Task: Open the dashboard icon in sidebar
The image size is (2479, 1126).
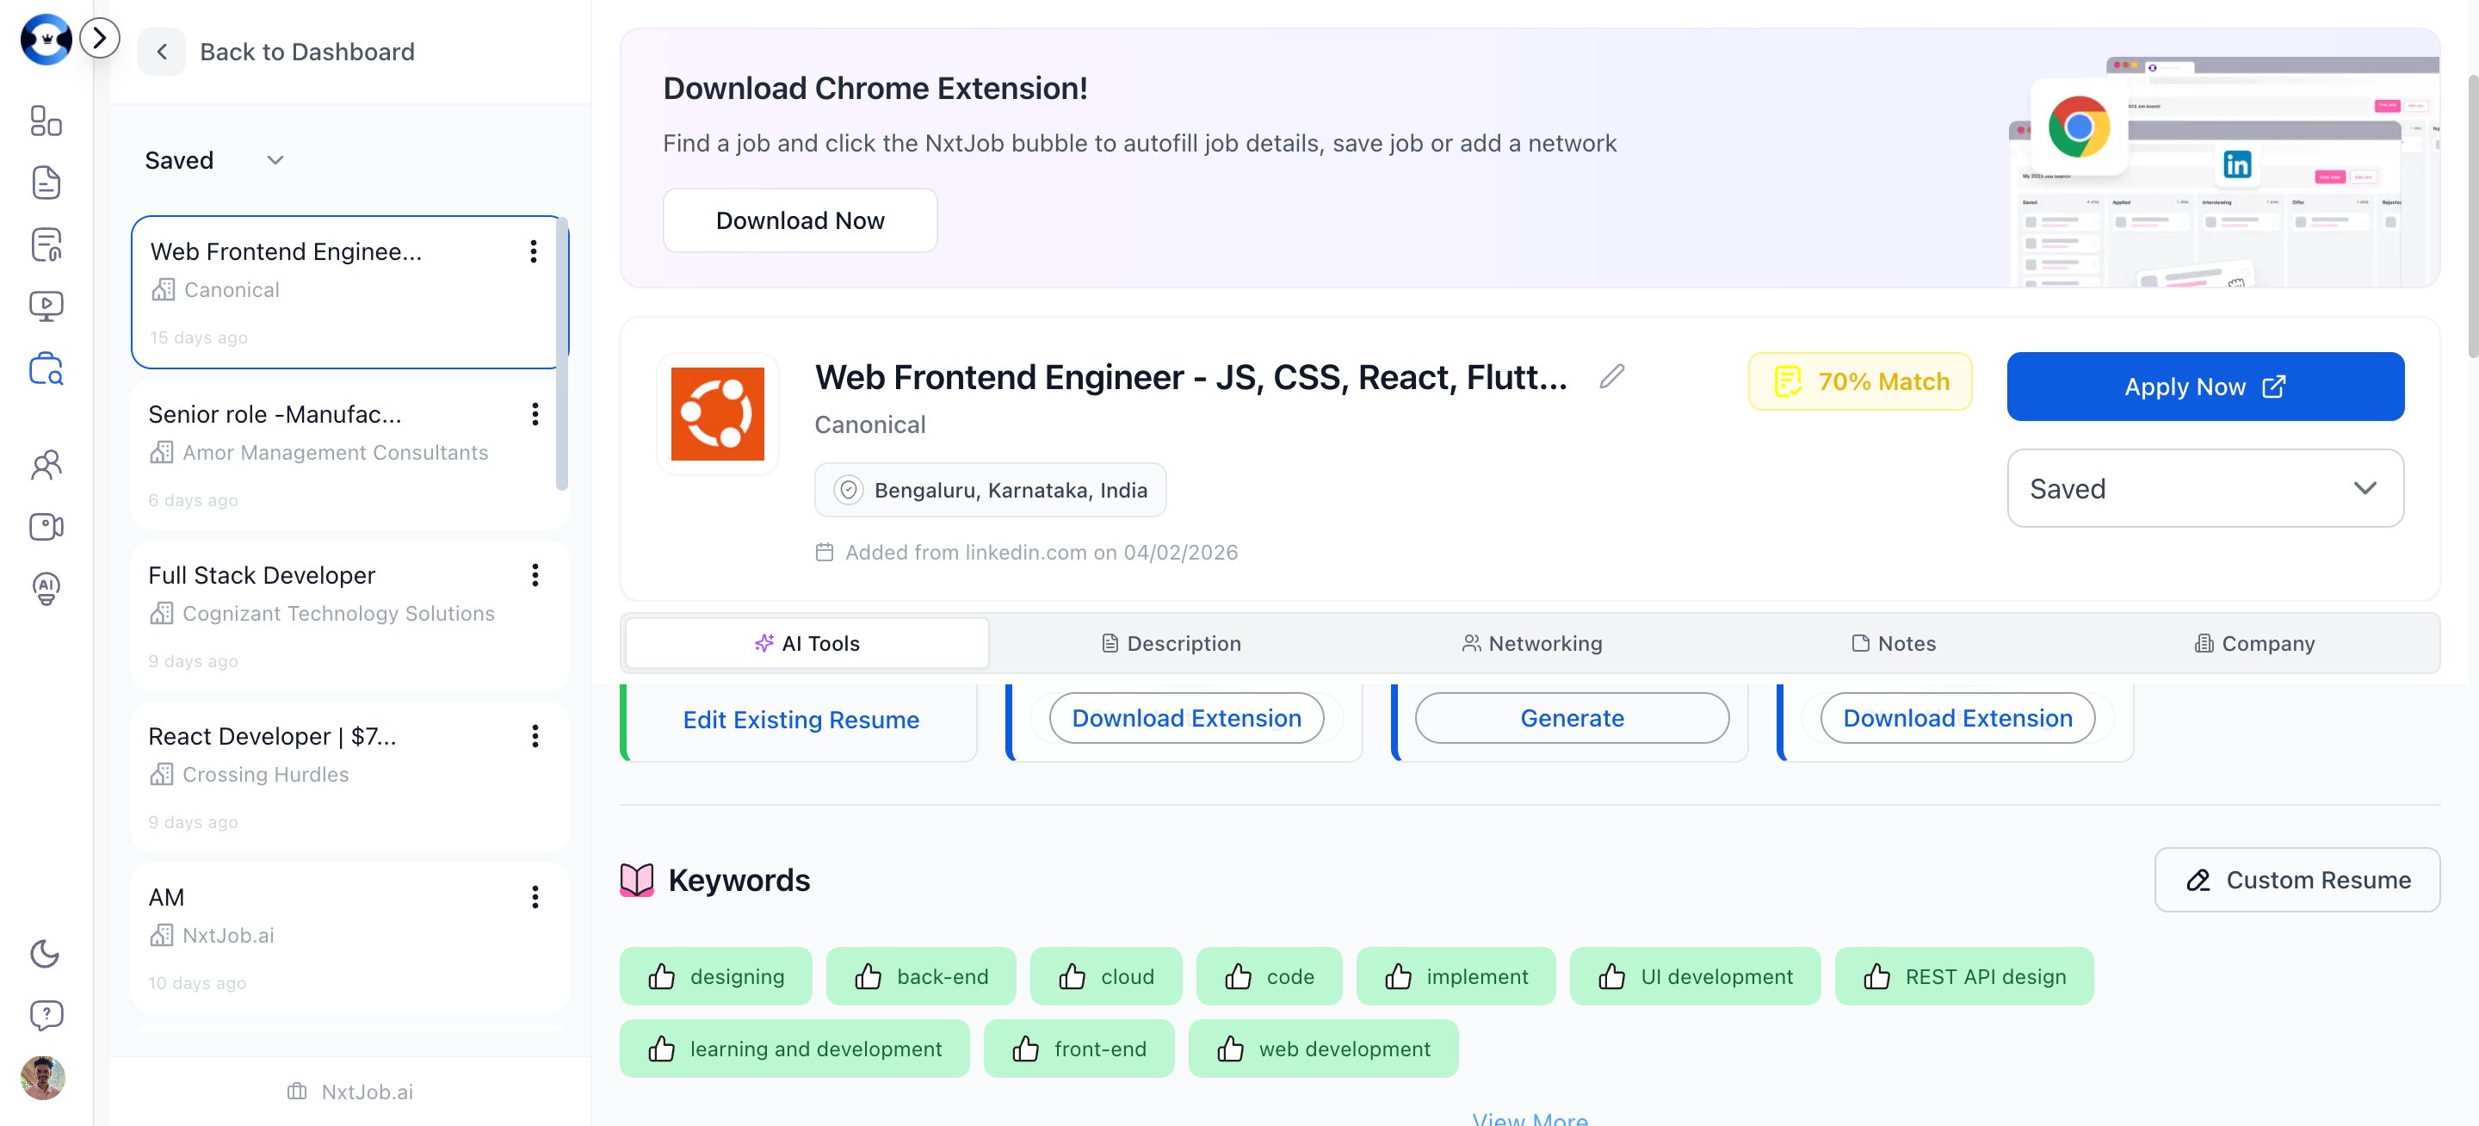Action: tap(46, 121)
